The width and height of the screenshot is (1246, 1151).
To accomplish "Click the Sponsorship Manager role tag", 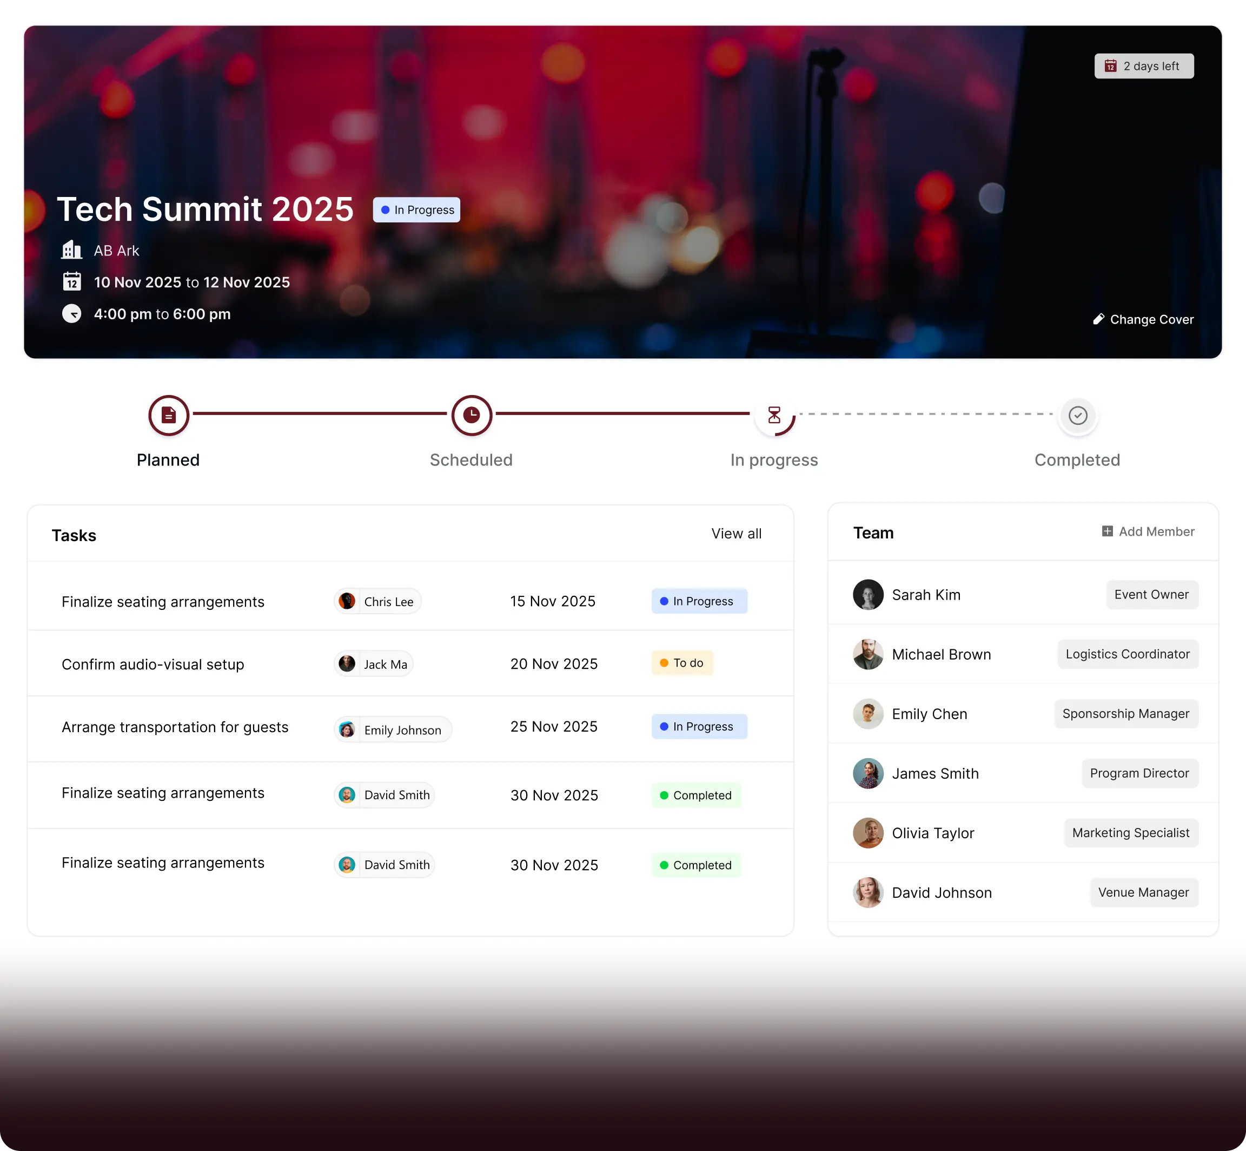I will pyautogui.click(x=1126, y=714).
